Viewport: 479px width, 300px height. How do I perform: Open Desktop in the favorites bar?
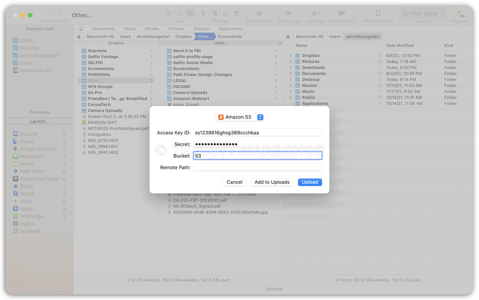click(201, 28)
